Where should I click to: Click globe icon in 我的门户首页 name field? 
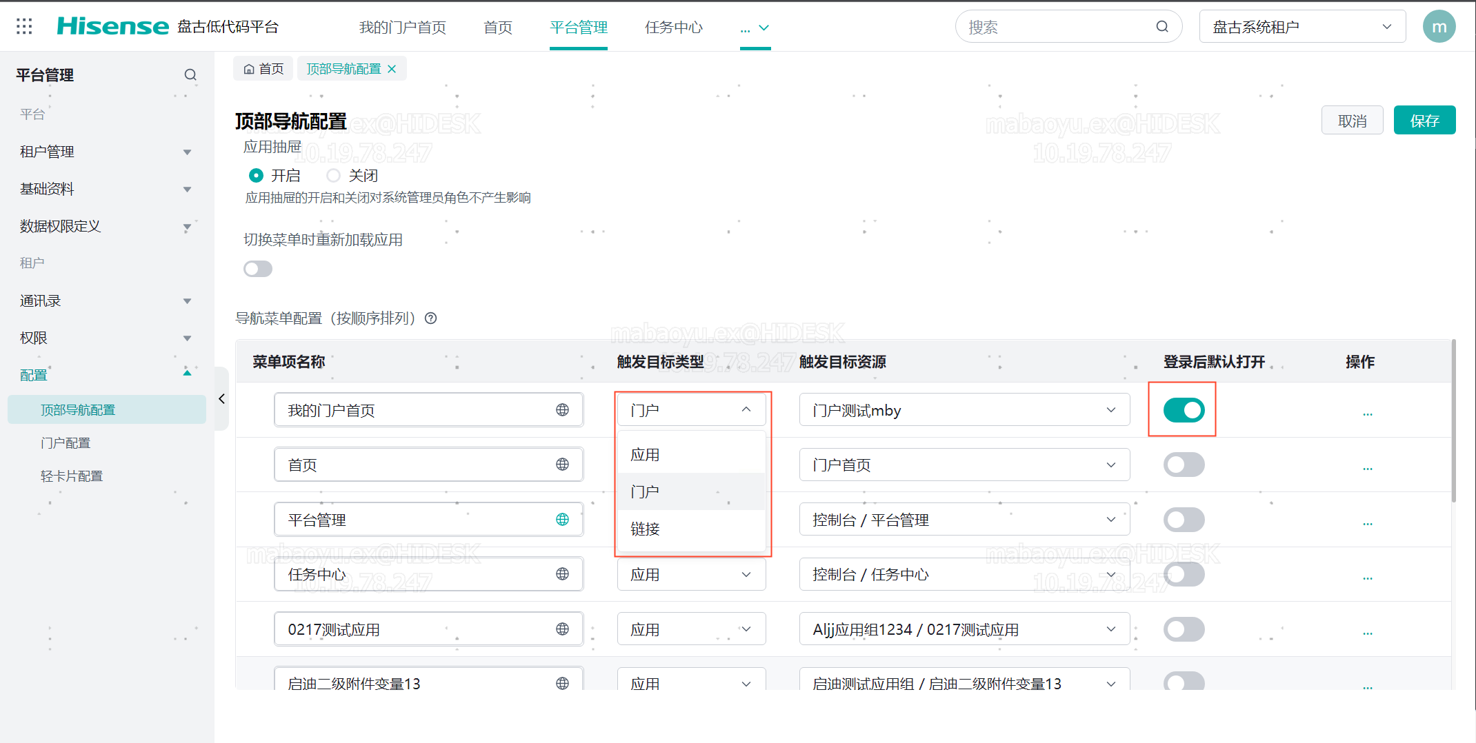pyautogui.click(x=562, y=410)
